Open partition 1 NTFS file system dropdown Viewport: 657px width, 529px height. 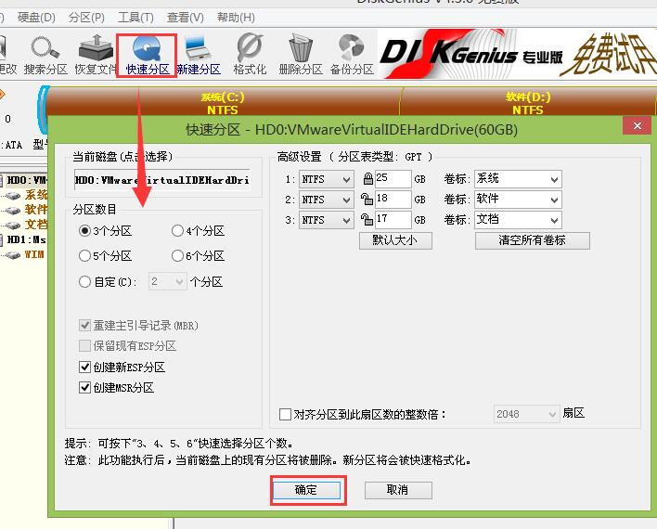point(326,179)
